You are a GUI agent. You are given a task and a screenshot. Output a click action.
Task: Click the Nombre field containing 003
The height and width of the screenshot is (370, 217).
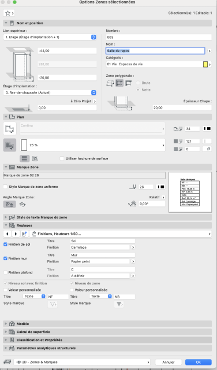(x=159, y=37)
